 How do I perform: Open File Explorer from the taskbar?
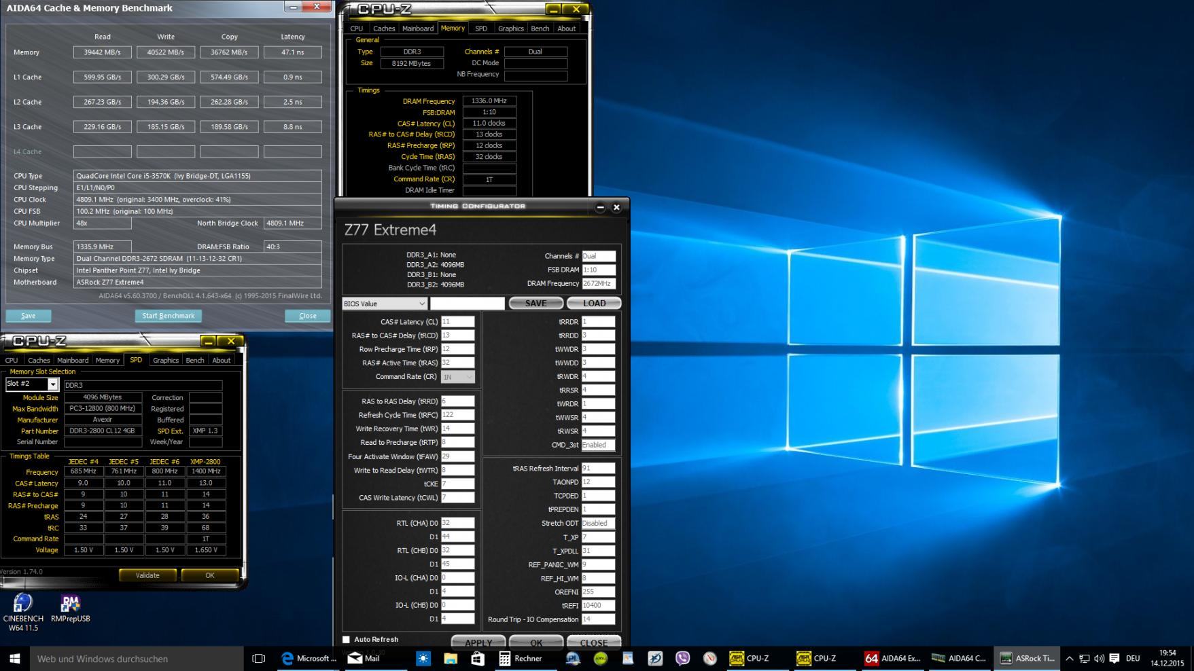pyautogui.click(x=450, y=658)
